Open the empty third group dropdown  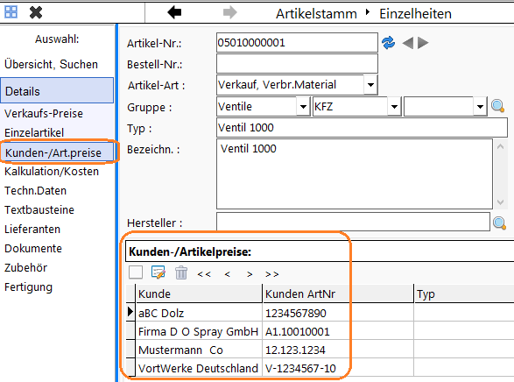coord(480,107)
